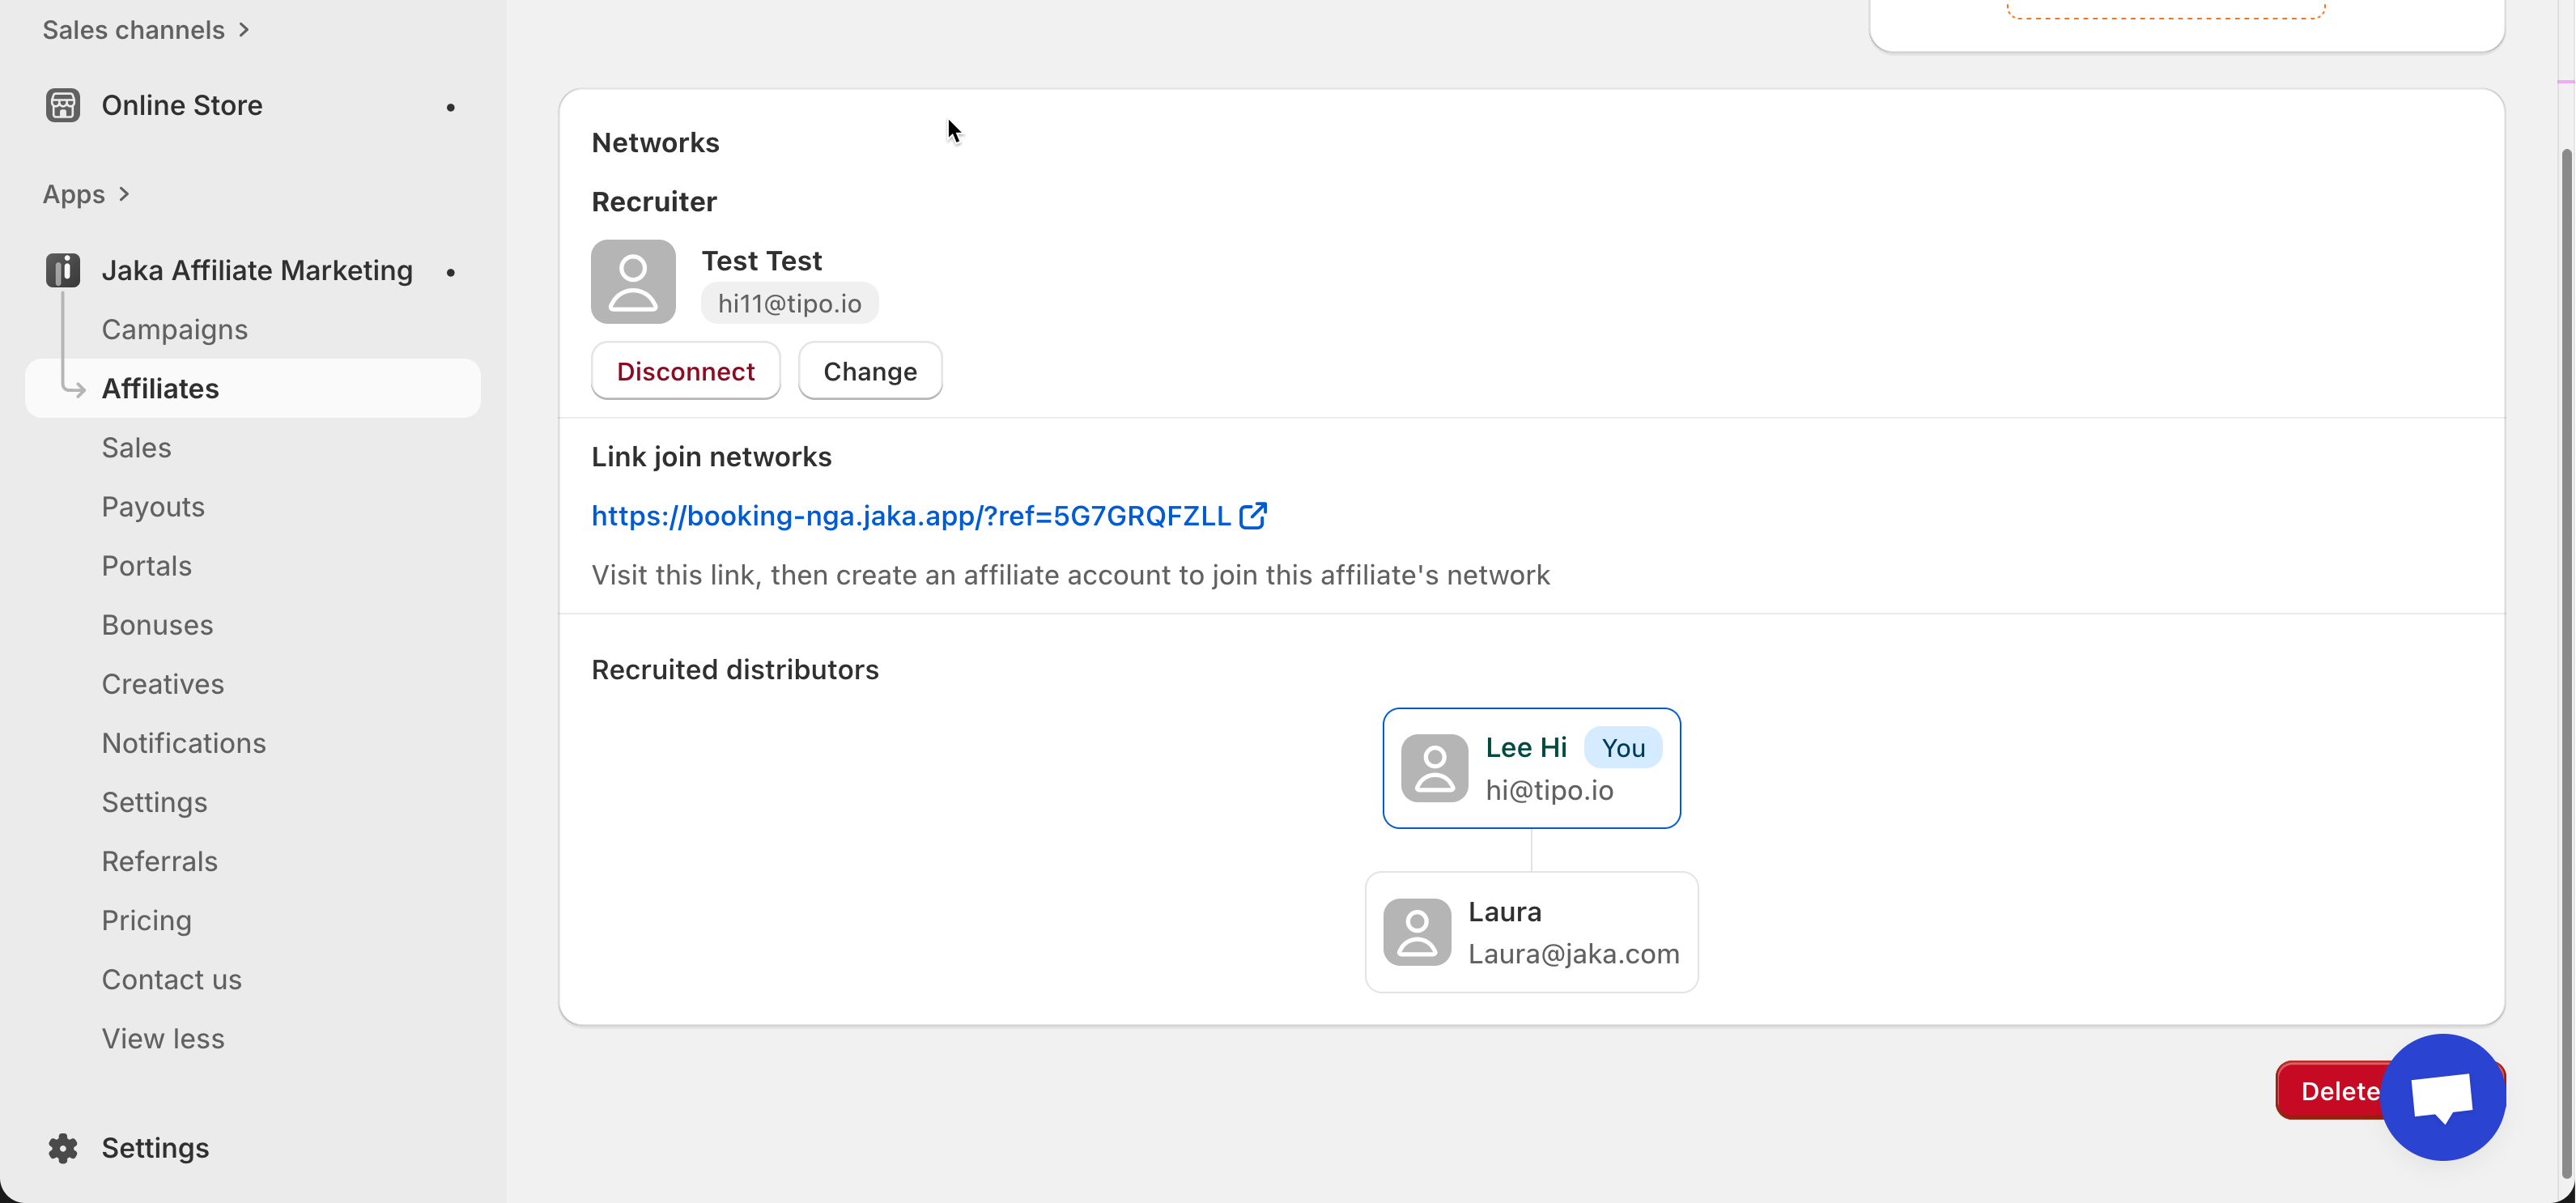Viewport: 2576px width, 1203px height.
Task: Click the Online Store shop icon
Action: tap(62, 105)
